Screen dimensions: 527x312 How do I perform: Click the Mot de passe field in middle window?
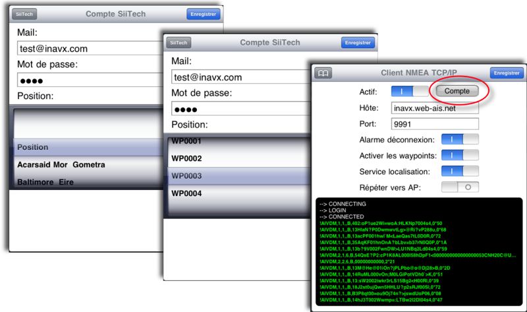(240, 109)
